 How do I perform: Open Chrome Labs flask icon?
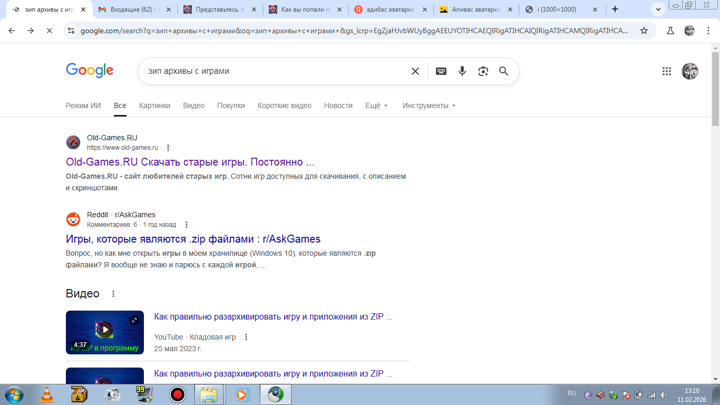click(x=670, y=31)
